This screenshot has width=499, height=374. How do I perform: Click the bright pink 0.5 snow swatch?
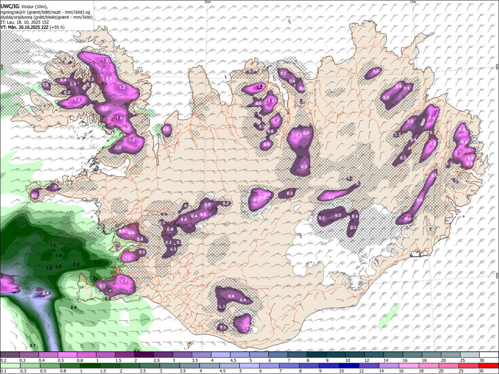pyautogui.click(x=67, y=355)
